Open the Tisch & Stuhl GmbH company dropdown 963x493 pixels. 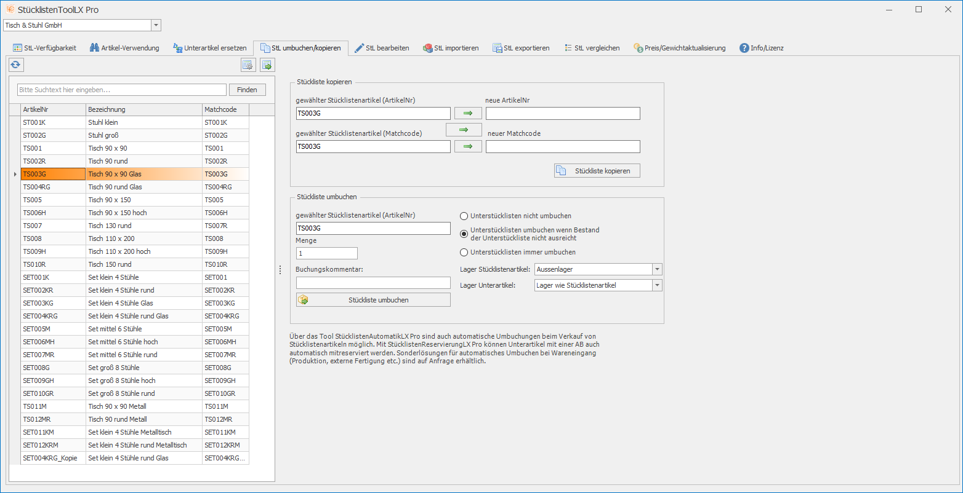[156, 25]
